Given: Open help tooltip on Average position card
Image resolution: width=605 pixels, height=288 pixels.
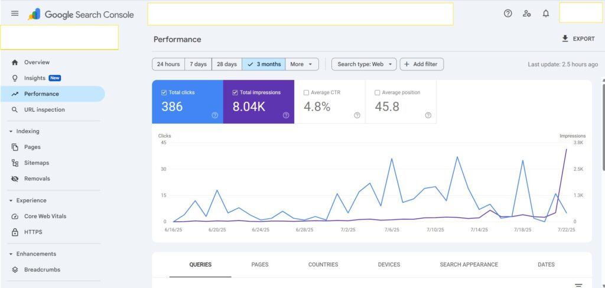Looking at the screenshot, I should click(x=428, y=115).
